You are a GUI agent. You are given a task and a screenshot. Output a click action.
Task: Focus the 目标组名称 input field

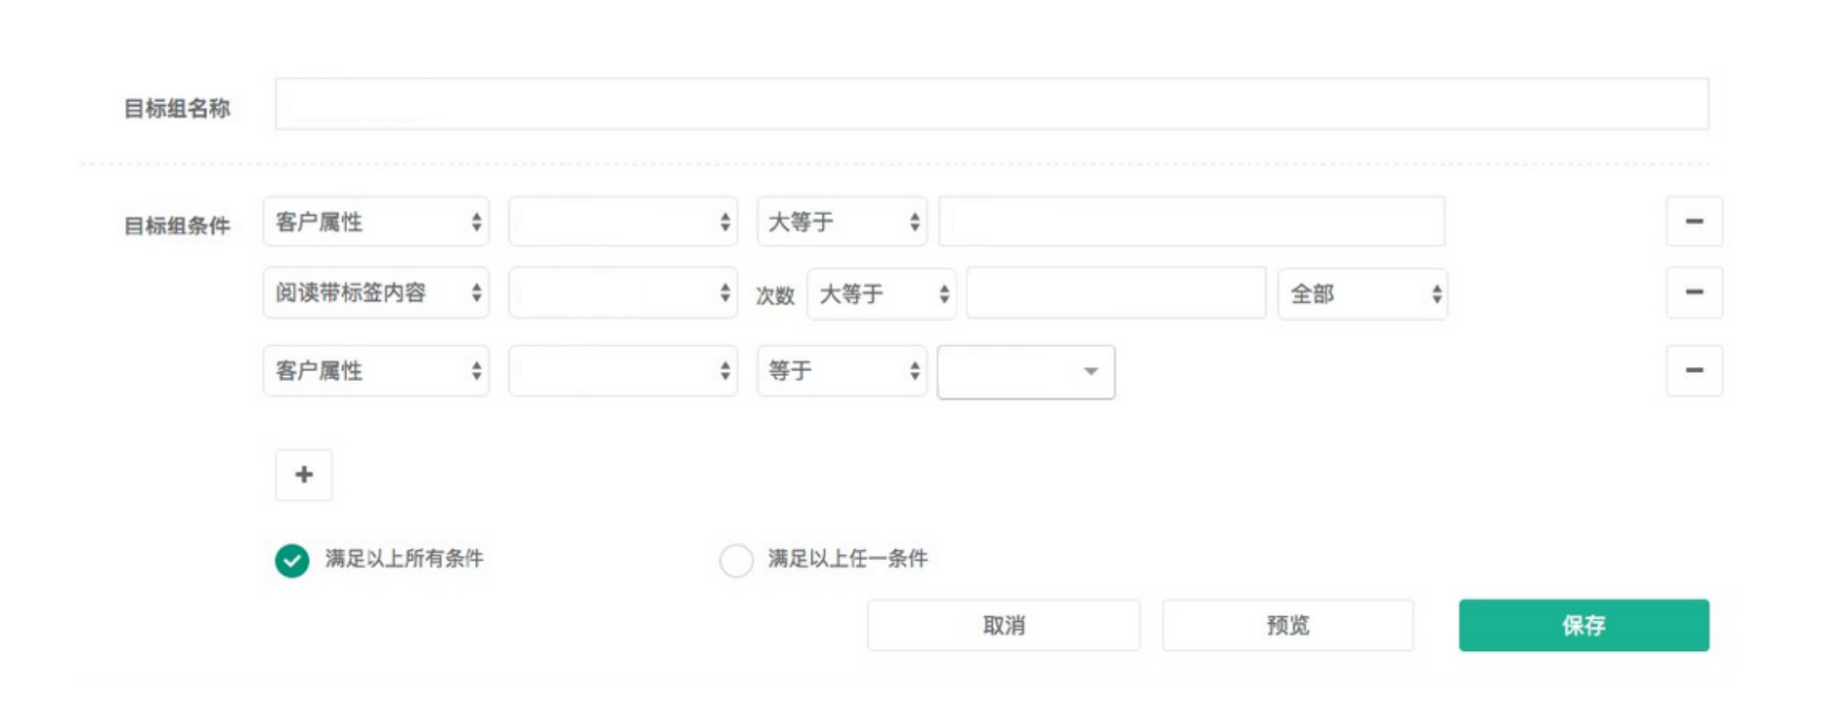992,104
